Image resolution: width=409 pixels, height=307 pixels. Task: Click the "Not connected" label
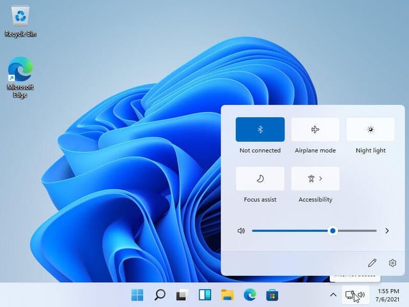click(x=260, y=150)
